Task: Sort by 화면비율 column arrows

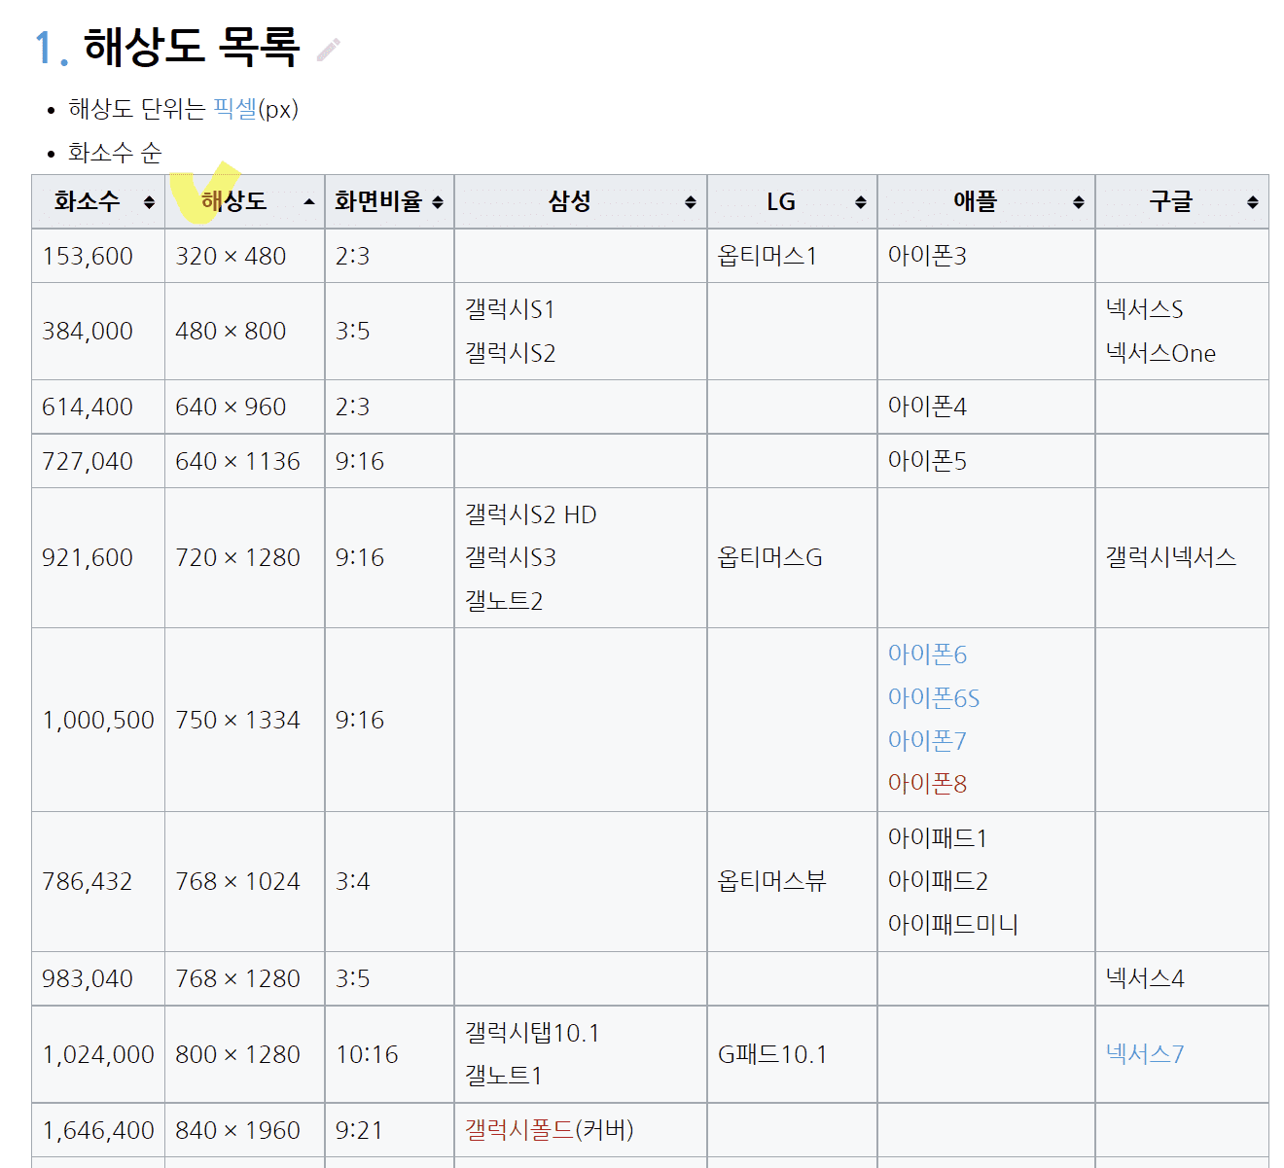Action: pos(438,202)
